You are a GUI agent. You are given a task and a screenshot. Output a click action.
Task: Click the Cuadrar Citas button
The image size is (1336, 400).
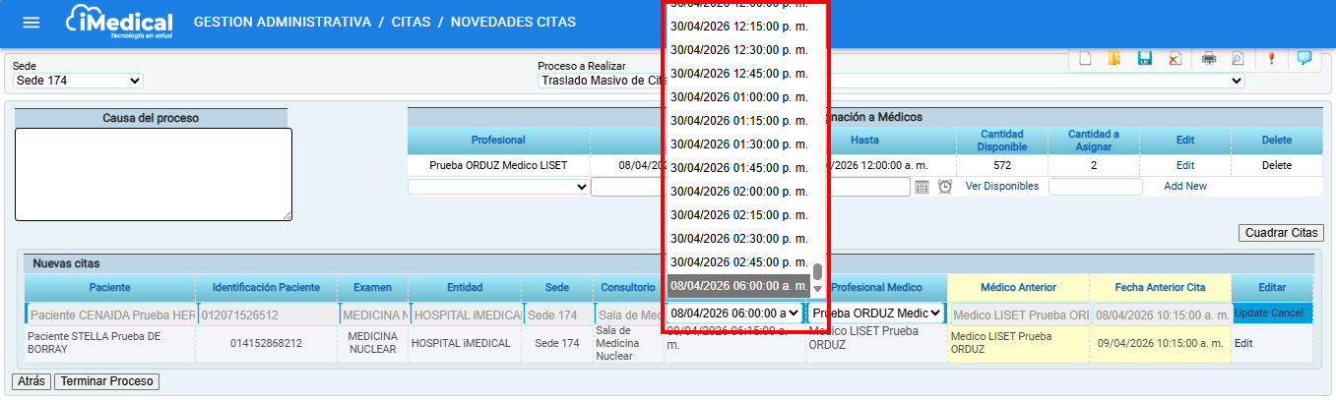point(1280,233)
